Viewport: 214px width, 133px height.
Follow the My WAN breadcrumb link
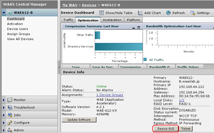point(70,5)
